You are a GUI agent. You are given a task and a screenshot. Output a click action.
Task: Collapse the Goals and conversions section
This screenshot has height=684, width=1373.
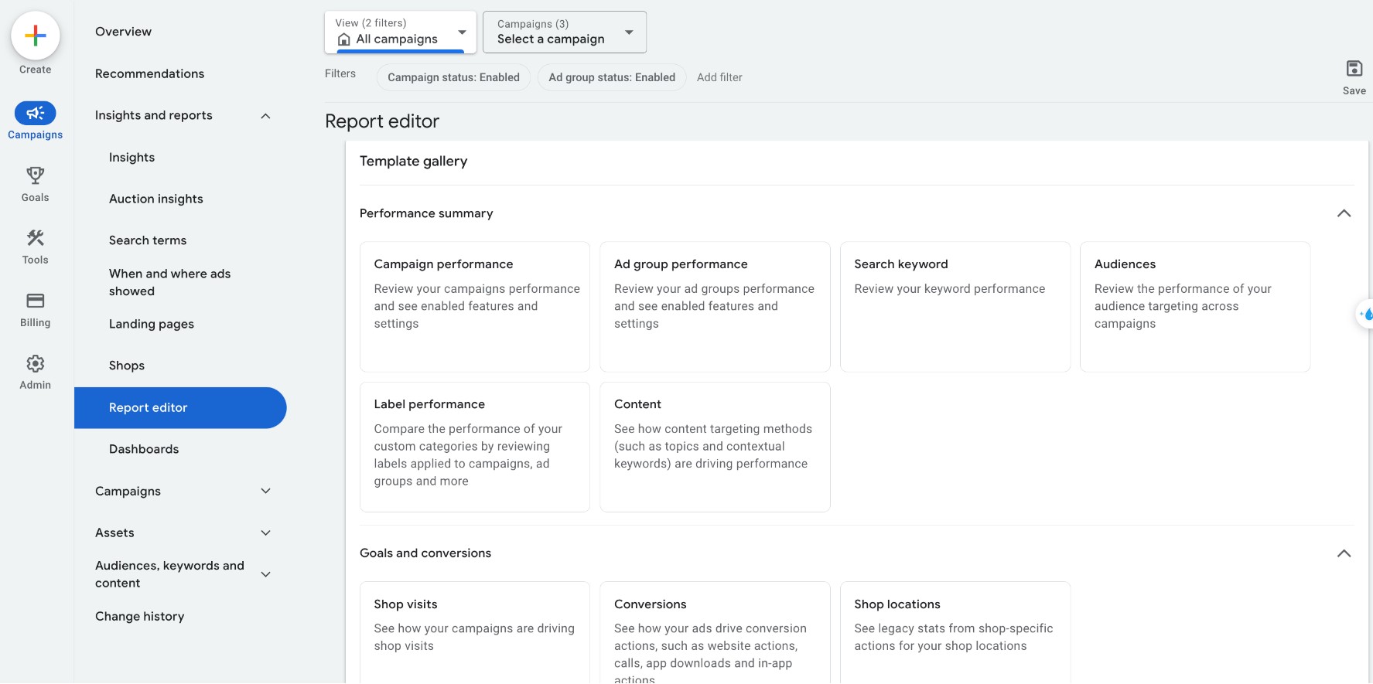click(x=1344, y=553)
